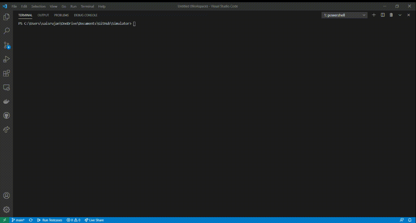Open the Accounts icon in activity bar

[x=6, y=195]
